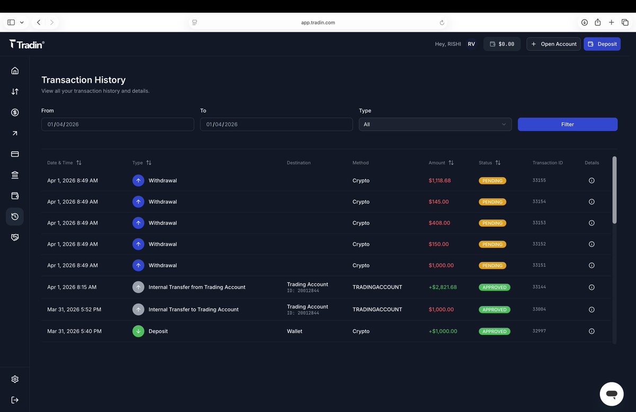Click the app.tradin.com address bar
The width and height of the screenshot is (636, 412).
point(318,22)
